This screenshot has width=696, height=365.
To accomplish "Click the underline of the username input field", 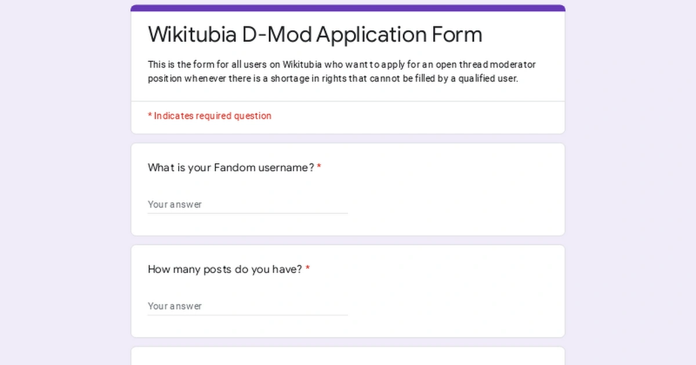I will 248,213.
